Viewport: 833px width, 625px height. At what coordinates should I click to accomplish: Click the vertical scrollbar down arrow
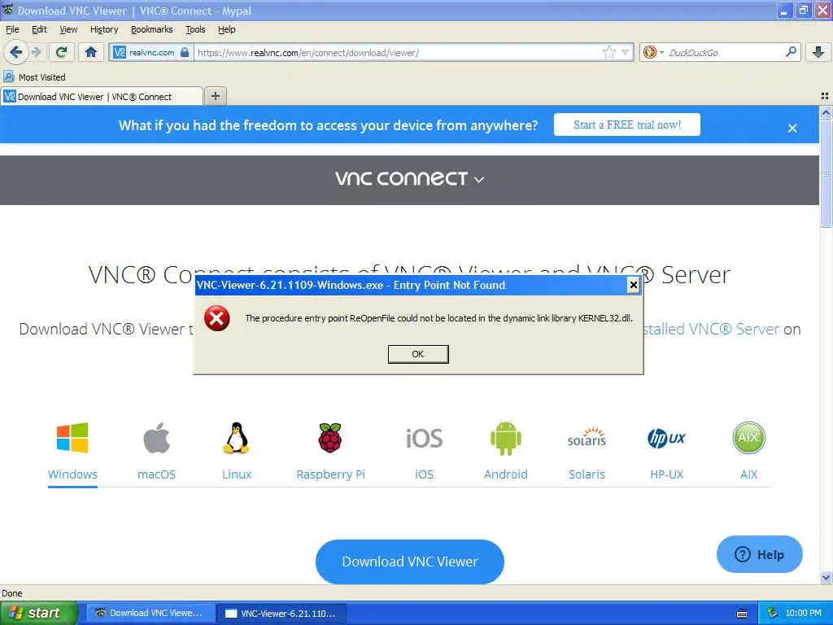pyautogui.click(x=826, y=577)
